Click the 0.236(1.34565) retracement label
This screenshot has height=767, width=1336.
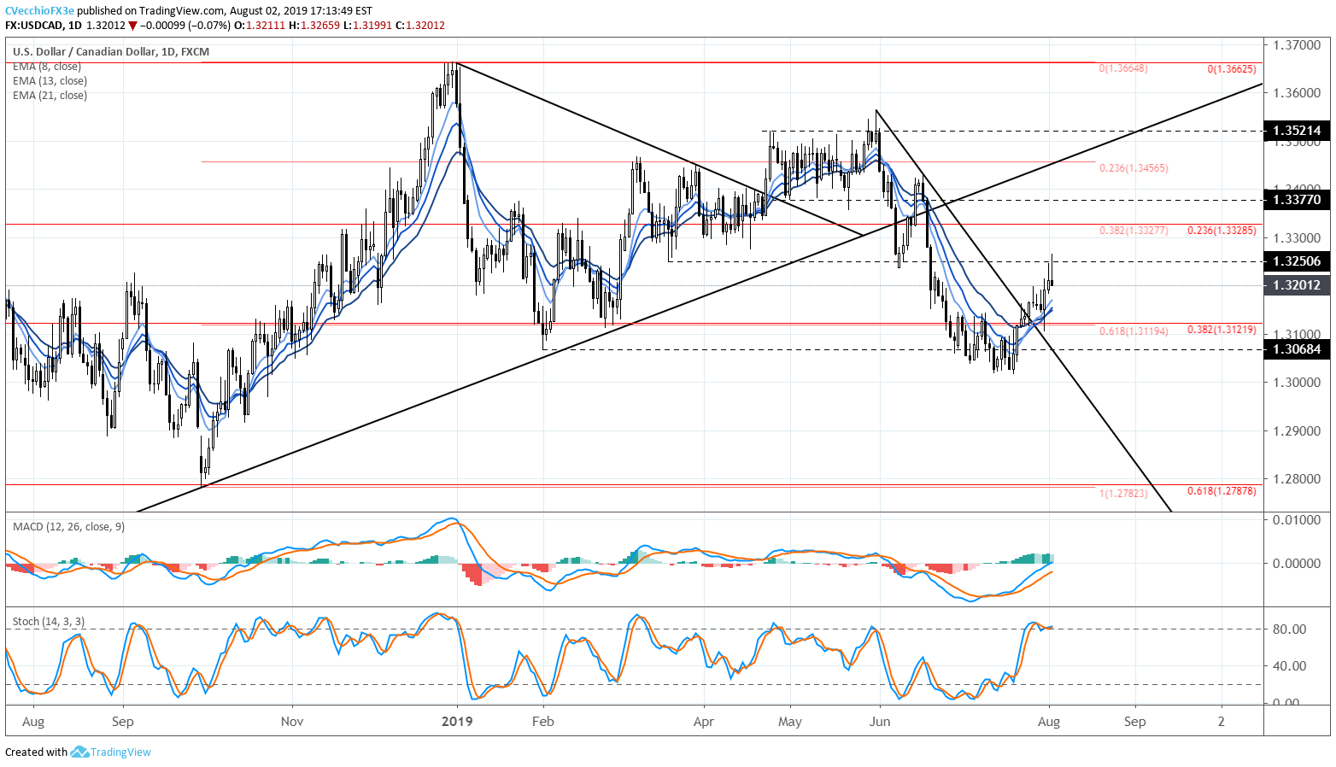coord(1134,168)
